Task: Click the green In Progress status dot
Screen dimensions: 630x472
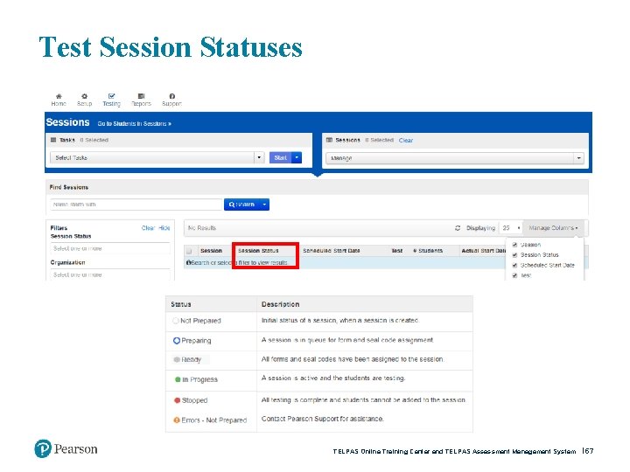Action: (x=178, y=379)
